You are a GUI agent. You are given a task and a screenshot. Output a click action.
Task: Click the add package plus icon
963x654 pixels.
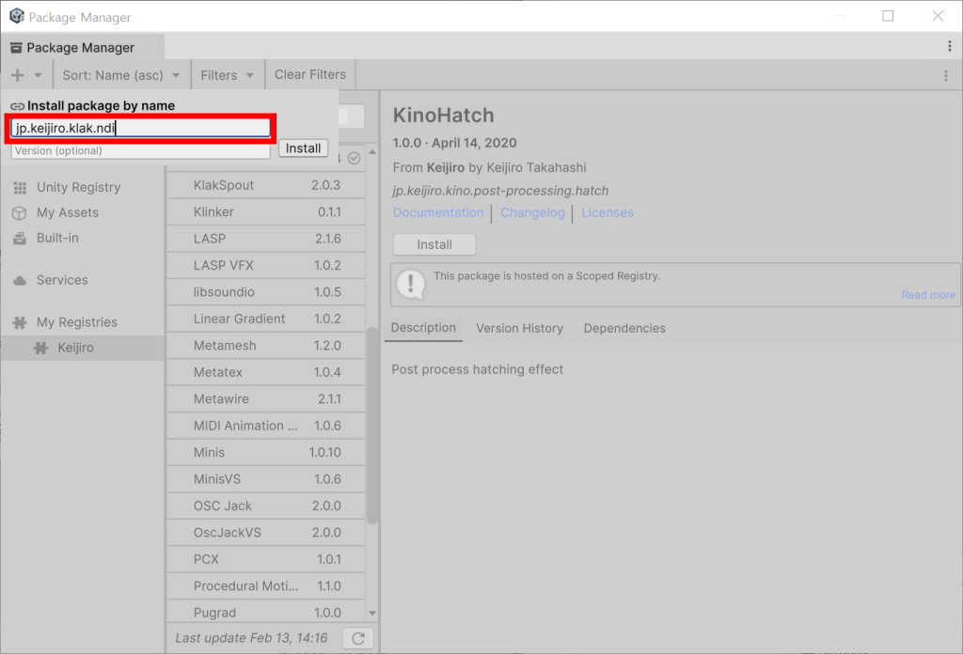17,73
